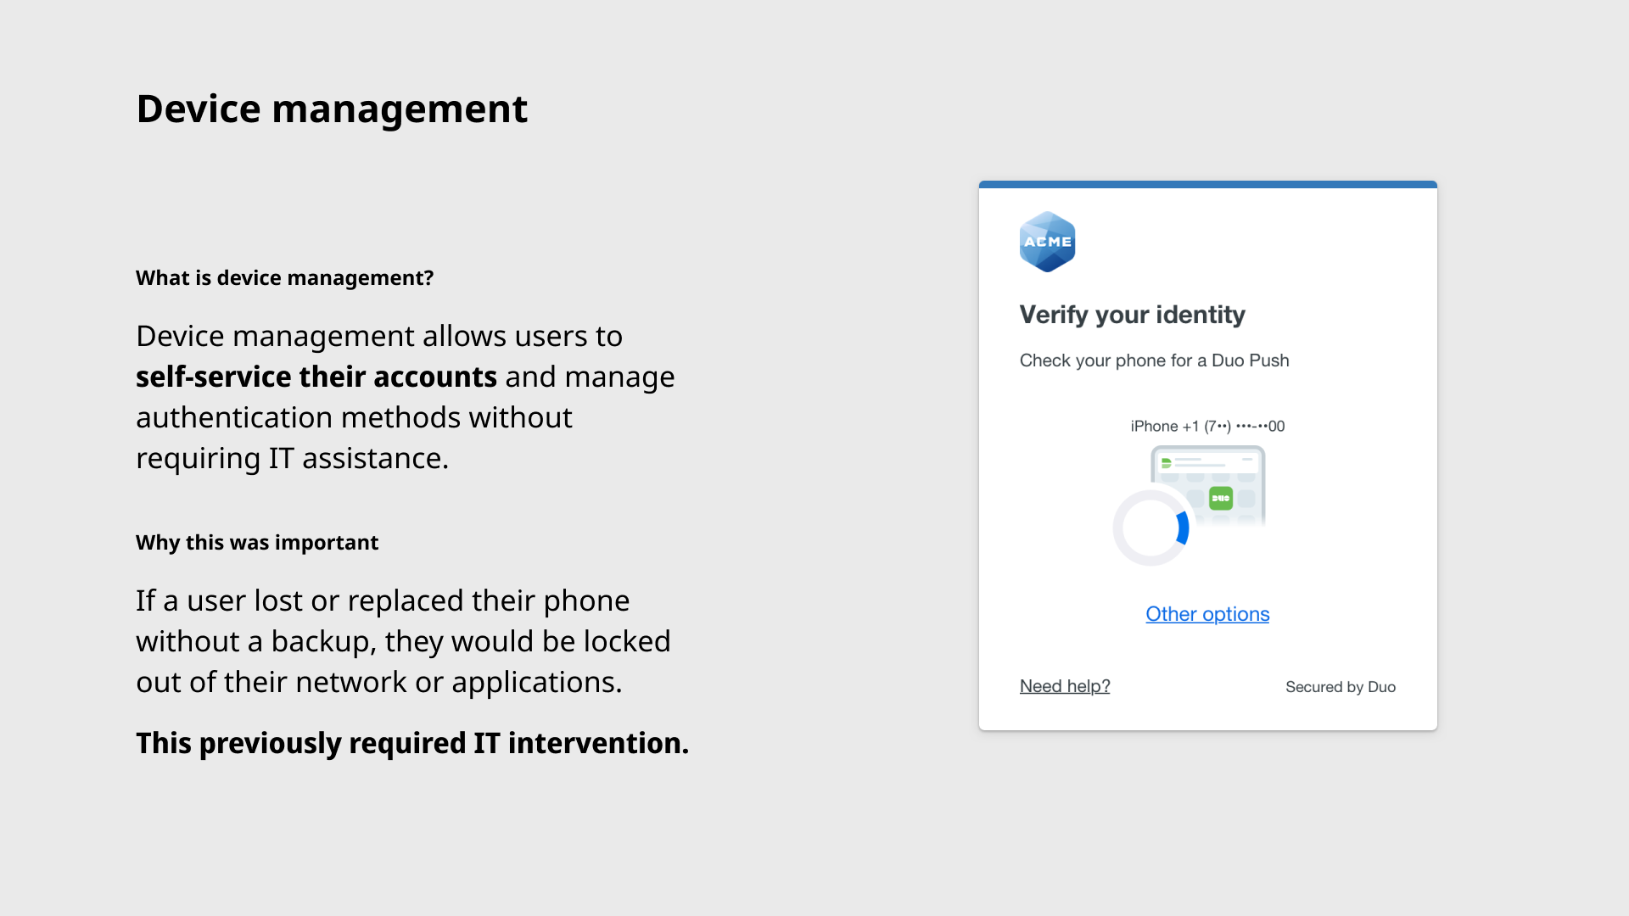Click the green Duo app icon on the phone
Image resolution: width=1629 pixels, height=916 pixels.
pos(1220,498)
